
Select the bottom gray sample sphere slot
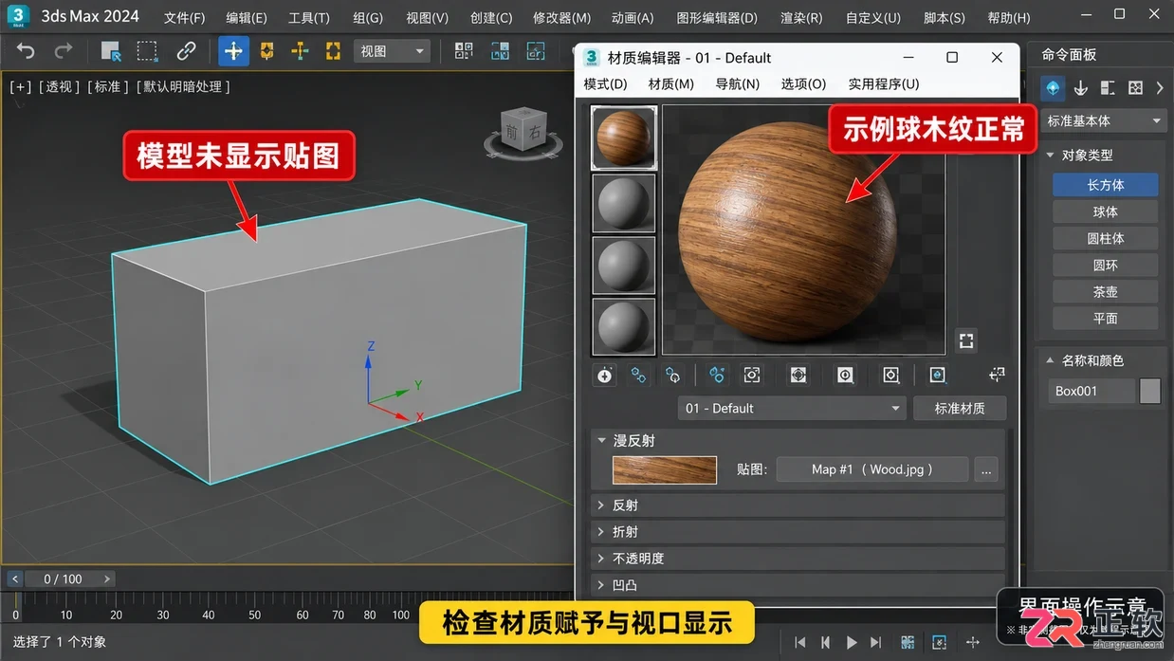[x=624, y=327]
